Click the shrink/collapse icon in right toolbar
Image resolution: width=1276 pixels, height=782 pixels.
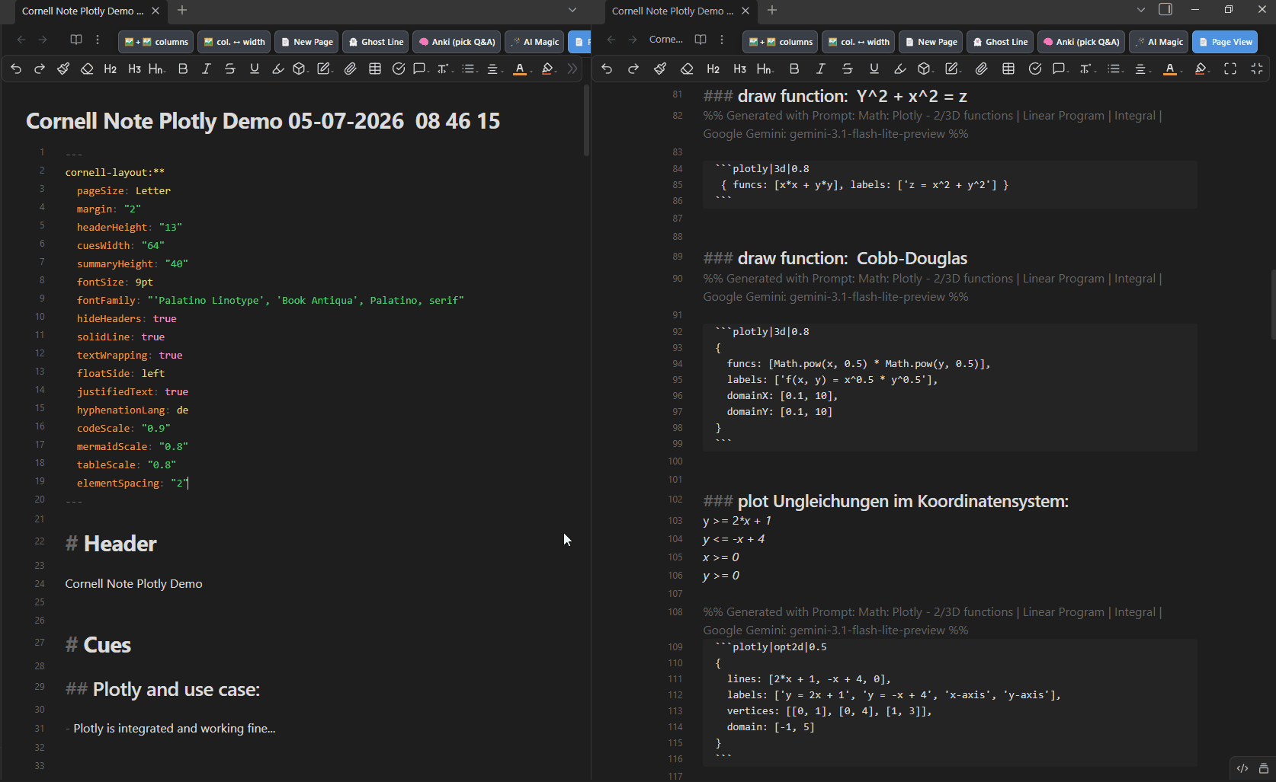pos(1257,69)
